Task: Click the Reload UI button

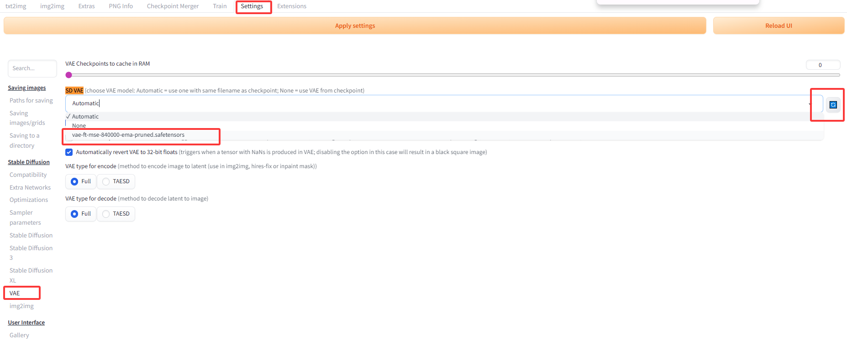Action: 779,26
